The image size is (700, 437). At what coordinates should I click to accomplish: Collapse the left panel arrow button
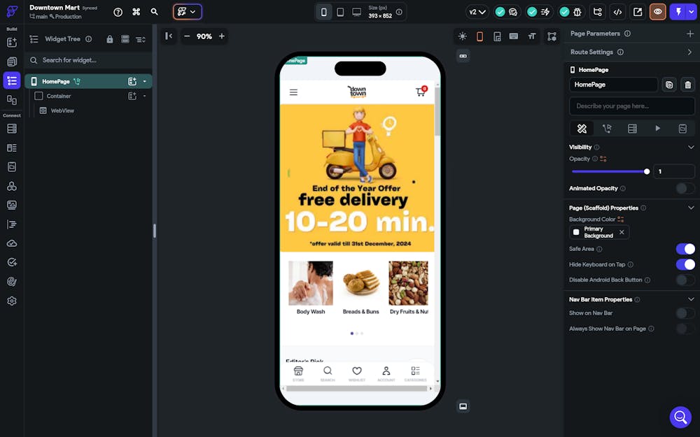(x=168, y=36)
